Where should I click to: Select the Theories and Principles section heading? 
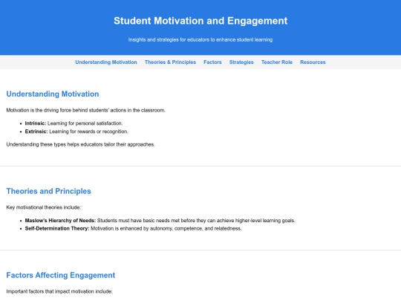tap(48, 191)
